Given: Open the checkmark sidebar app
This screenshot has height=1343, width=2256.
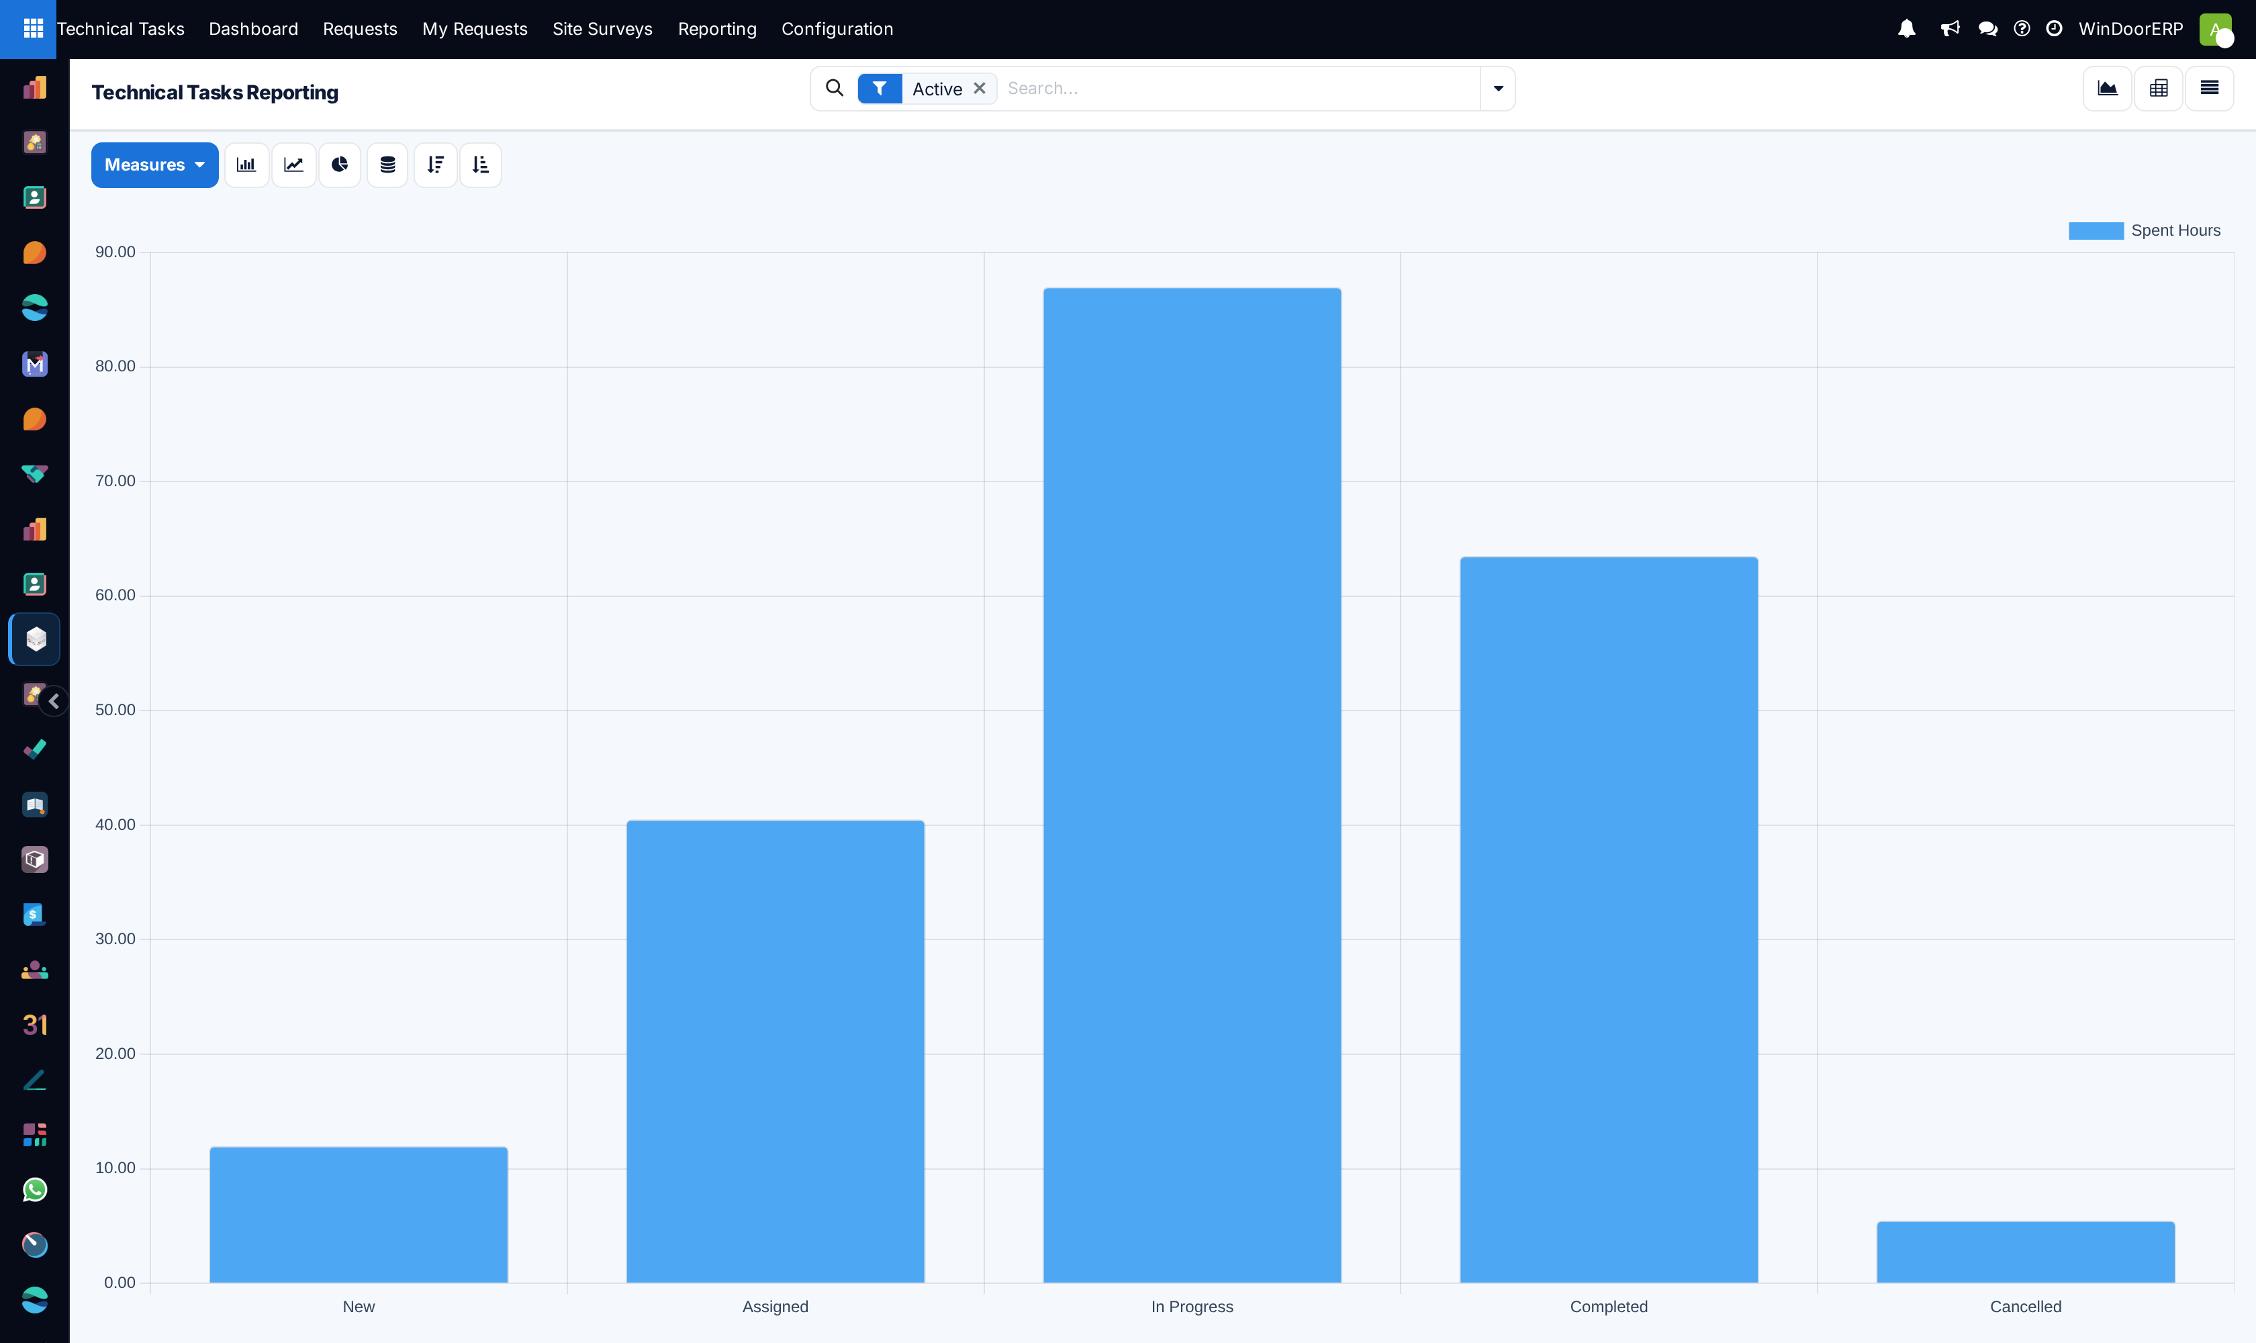Looking at the screenshot, I should [x=34, y=749].
